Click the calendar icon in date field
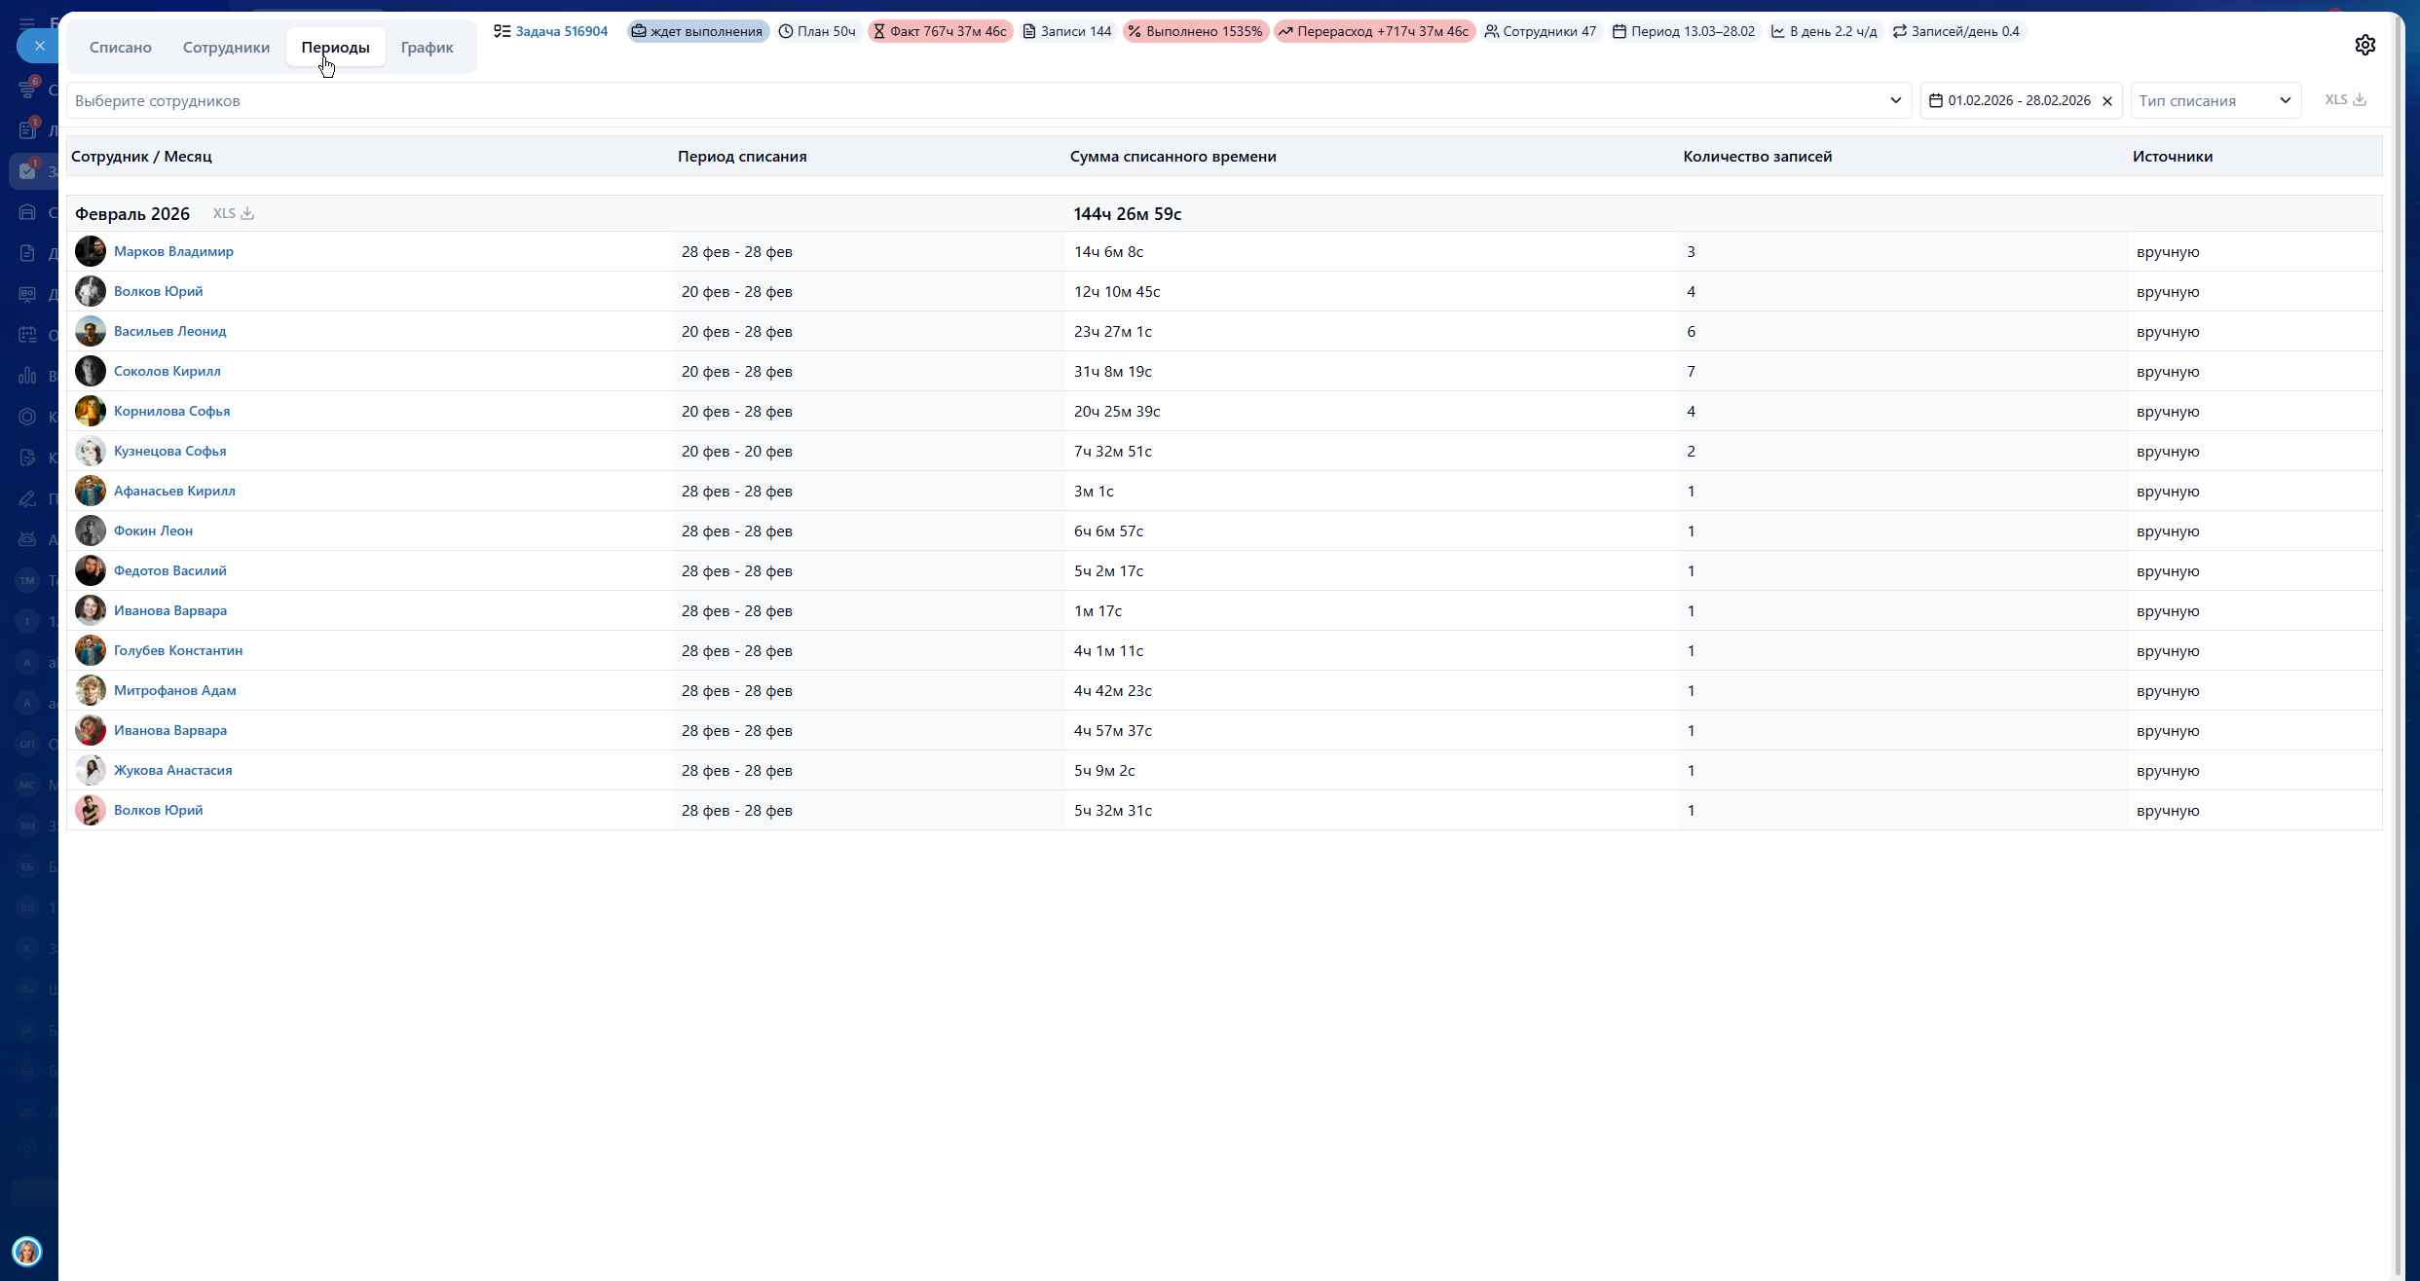This screenshot has height=1281, width=2420. click(1936, 100)
